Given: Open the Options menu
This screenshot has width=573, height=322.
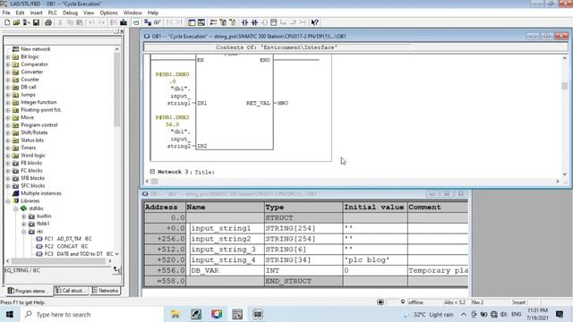Looking at the screenshot, I should (x=108, y=13).
